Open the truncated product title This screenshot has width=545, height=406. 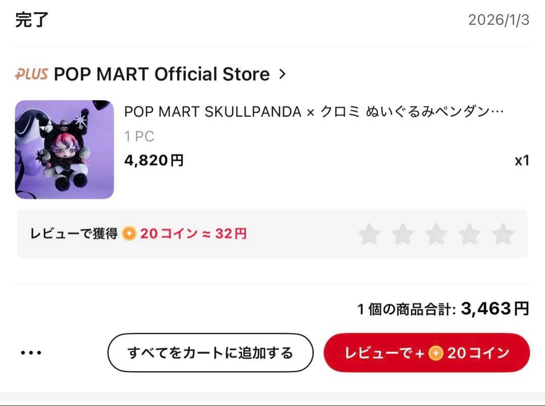pyautogui.click(x=313, y=112)
